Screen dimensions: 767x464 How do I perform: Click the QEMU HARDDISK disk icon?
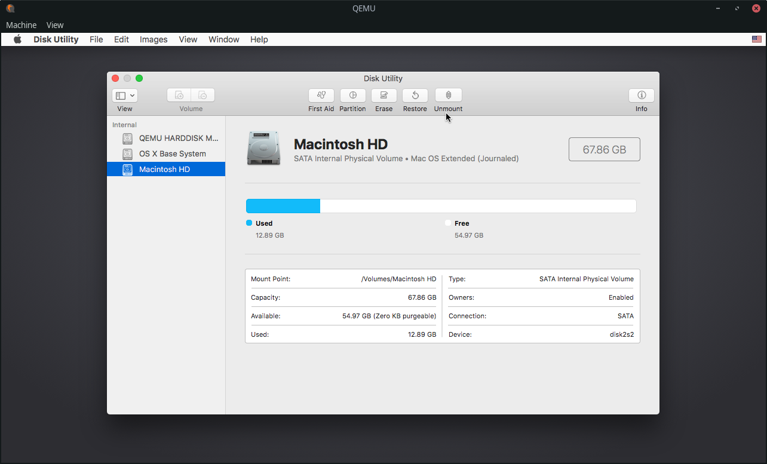[x=127, y=139]
